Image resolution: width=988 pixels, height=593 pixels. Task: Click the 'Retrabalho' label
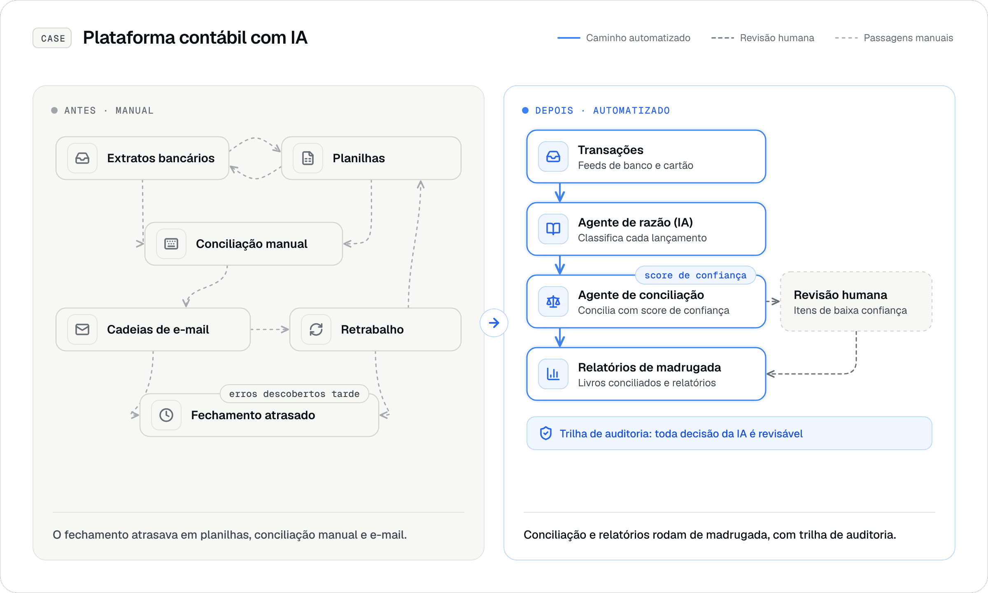(372, 329)
